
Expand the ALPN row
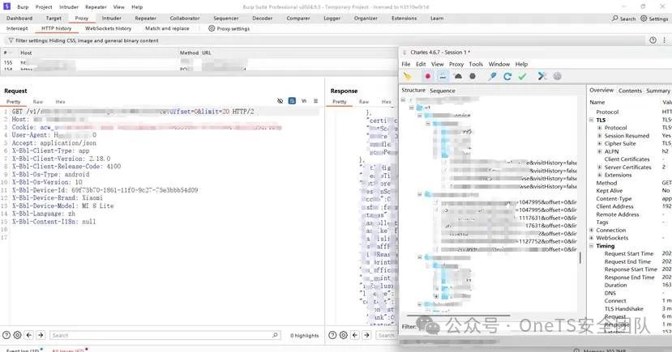pyautogui.click(x=600, y=151)
